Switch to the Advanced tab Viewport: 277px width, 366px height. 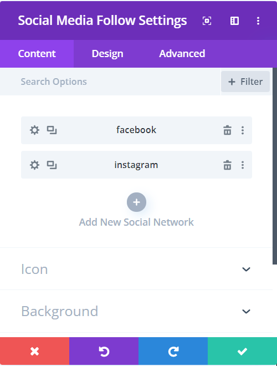[182, 54]
